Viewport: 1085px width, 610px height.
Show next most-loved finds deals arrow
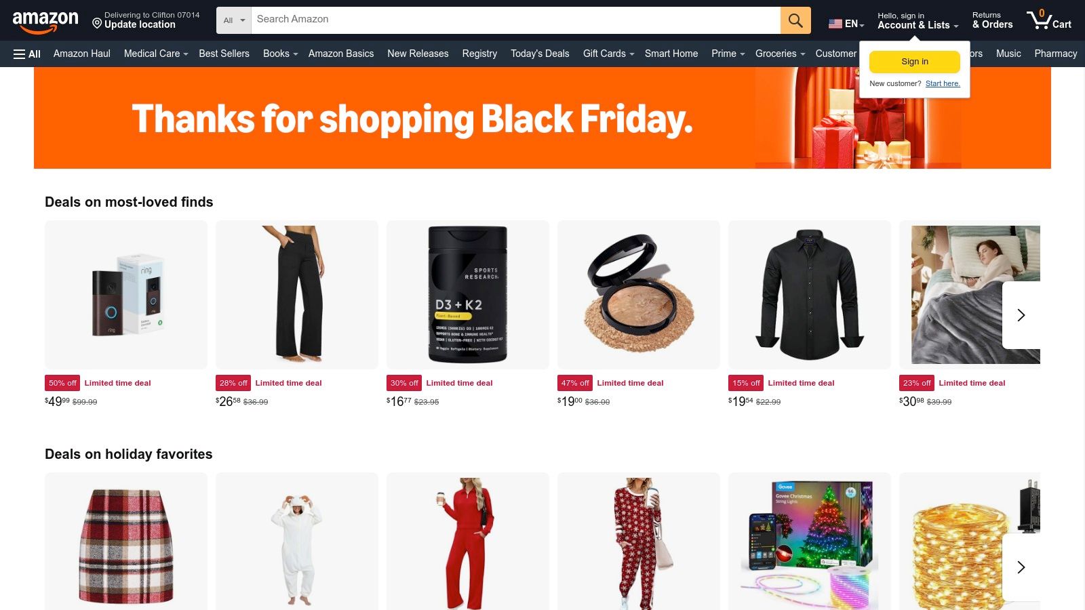[1021, 315]
